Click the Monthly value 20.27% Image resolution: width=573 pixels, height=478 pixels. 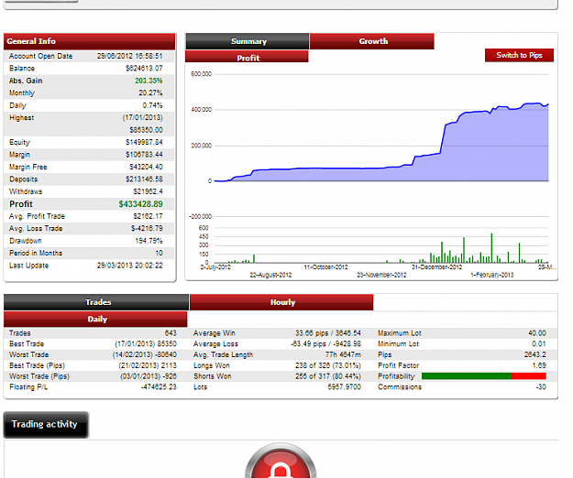click(x=150, y=93)
